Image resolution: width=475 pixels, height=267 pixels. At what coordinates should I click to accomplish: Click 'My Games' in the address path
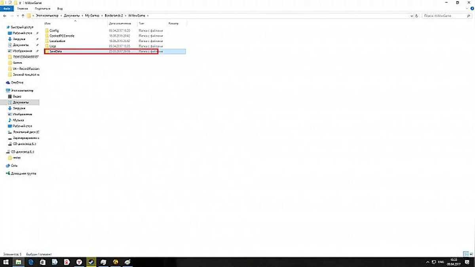91,15
